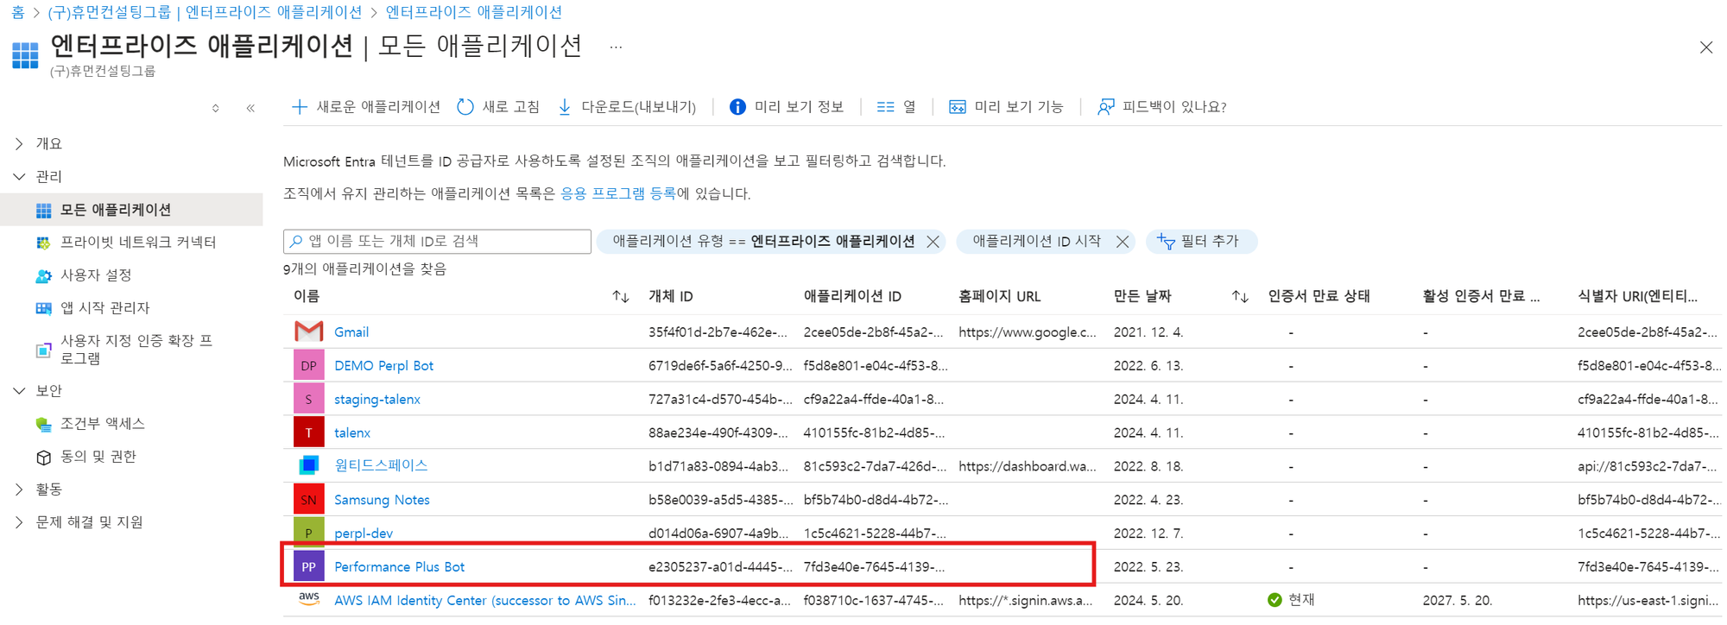Click the 조건부 액세스 sidebar icon
The image size is (1727, 625).
(x=43, y=424)
